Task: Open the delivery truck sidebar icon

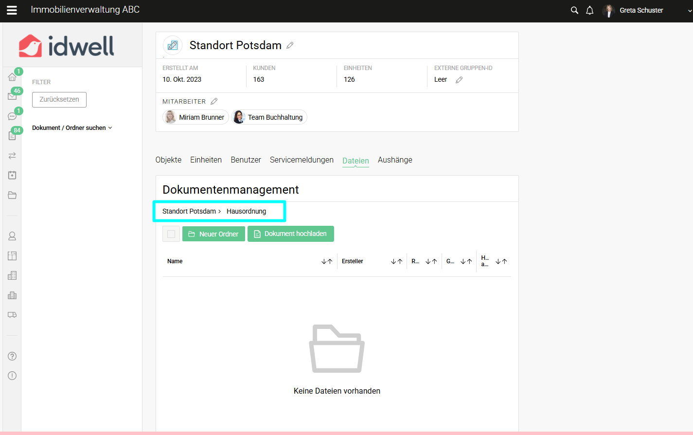Action: [12, 315]
